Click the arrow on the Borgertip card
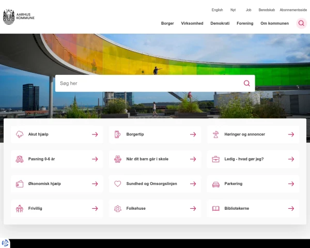 (193, 134)
